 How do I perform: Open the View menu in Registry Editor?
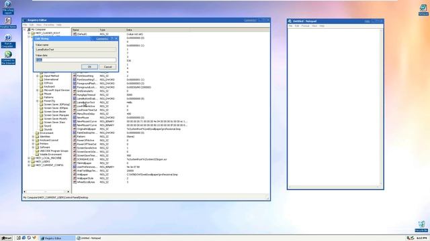[x=39, y=25]
